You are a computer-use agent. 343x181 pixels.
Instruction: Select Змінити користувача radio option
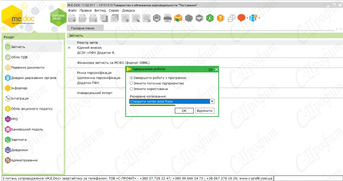[149, 89]
